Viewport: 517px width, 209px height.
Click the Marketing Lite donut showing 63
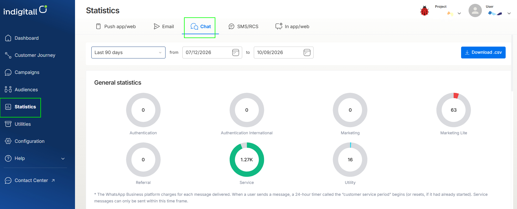tap(454, 110)
